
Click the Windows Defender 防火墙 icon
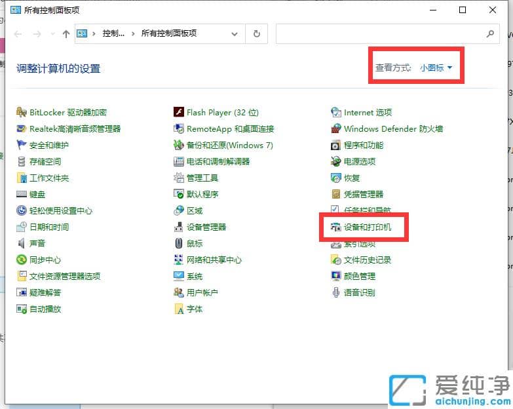[336, 129]
